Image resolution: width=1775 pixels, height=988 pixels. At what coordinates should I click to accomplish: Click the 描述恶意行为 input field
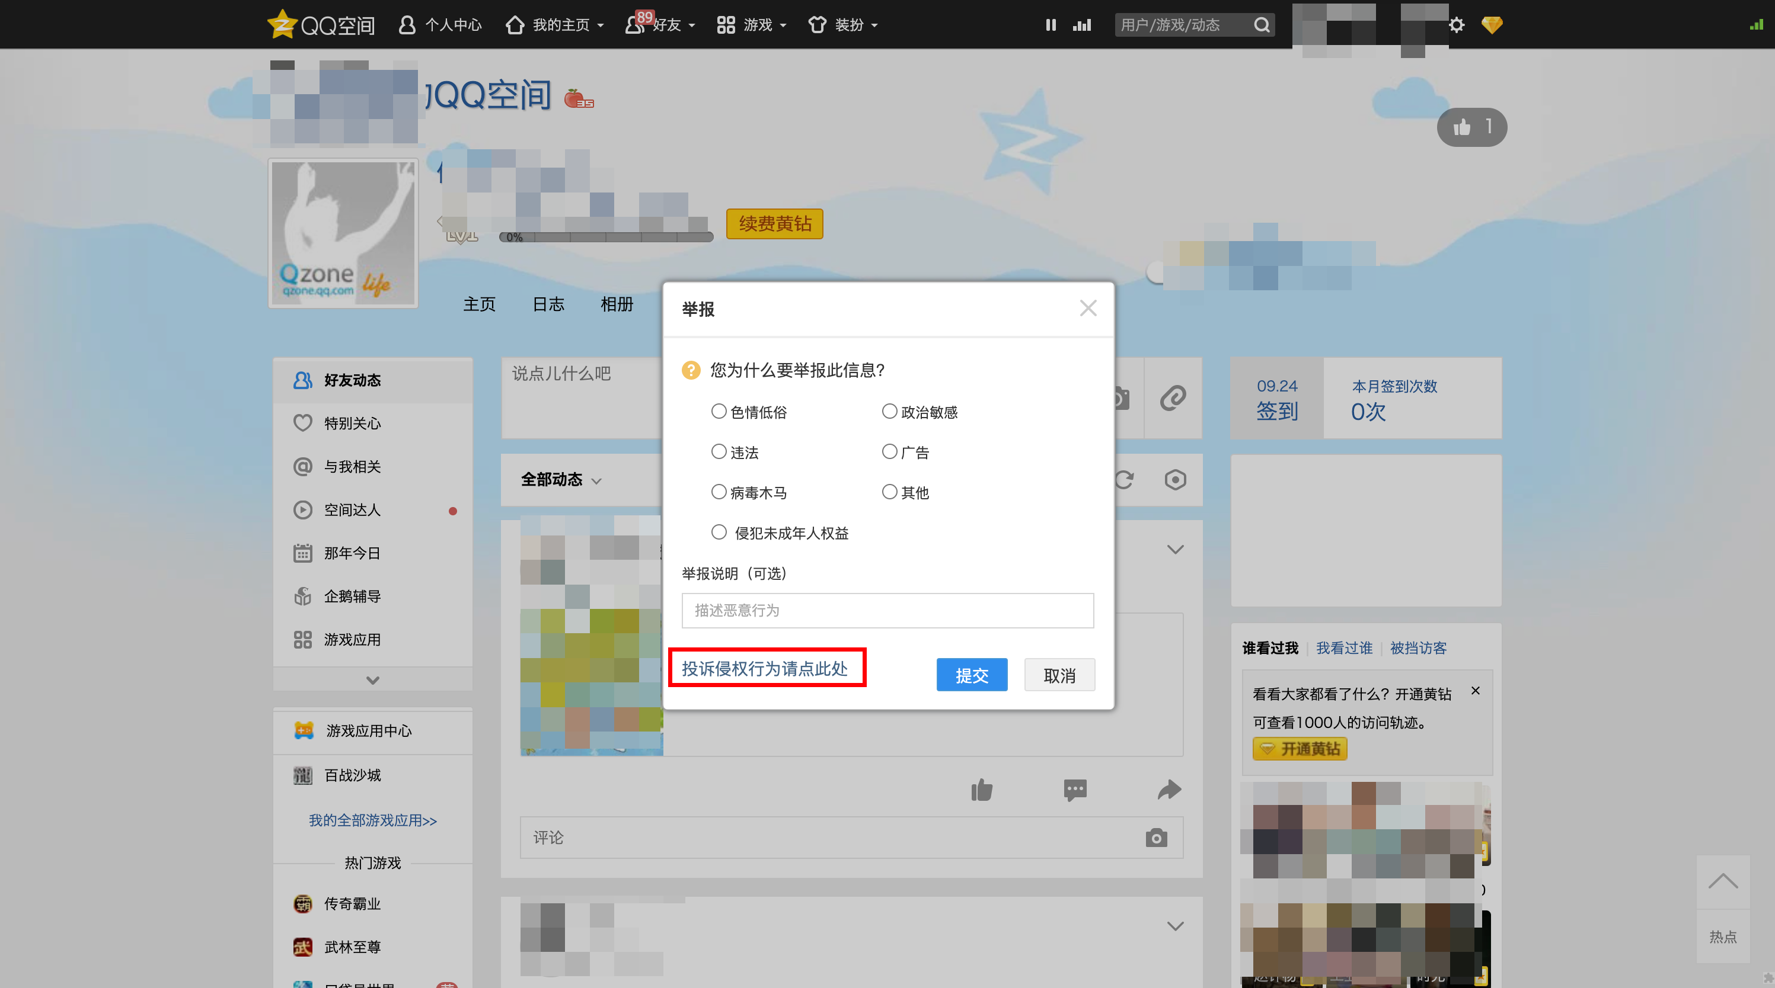point(887,610)
